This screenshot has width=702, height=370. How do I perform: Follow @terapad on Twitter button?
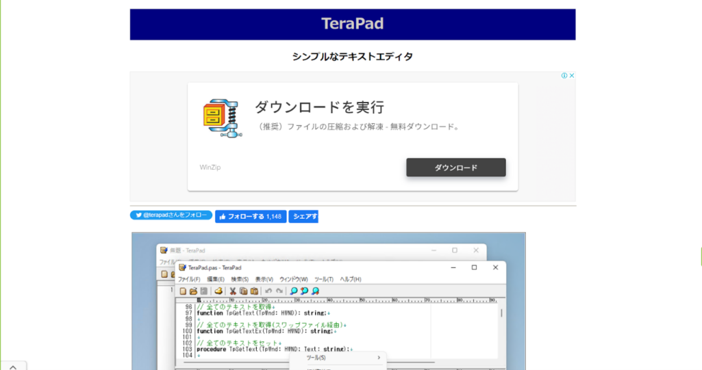(171, 215)
